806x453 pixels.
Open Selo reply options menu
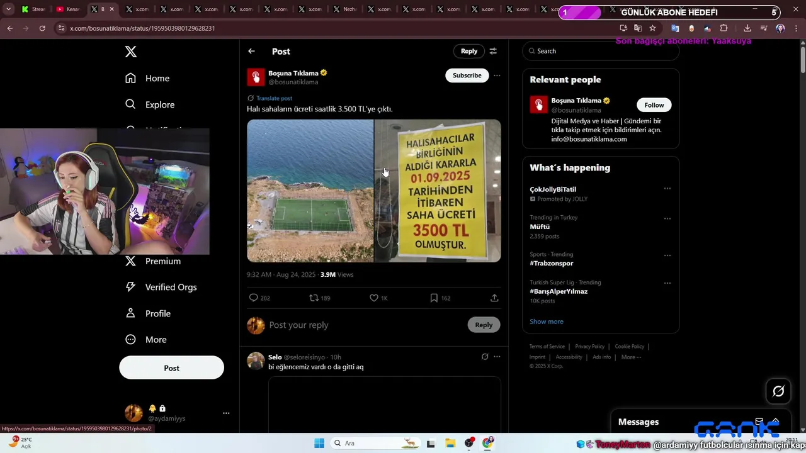(x=497, y=357)
